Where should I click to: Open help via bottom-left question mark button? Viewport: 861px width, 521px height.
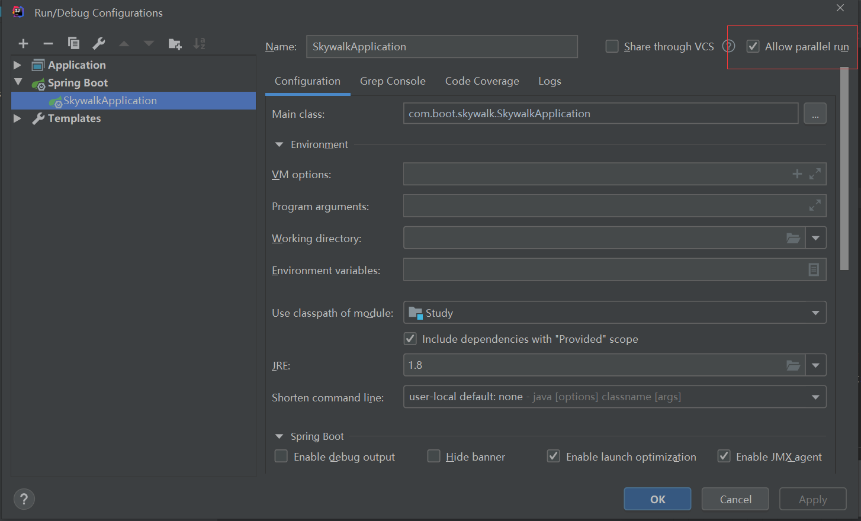tap(24, 499)
